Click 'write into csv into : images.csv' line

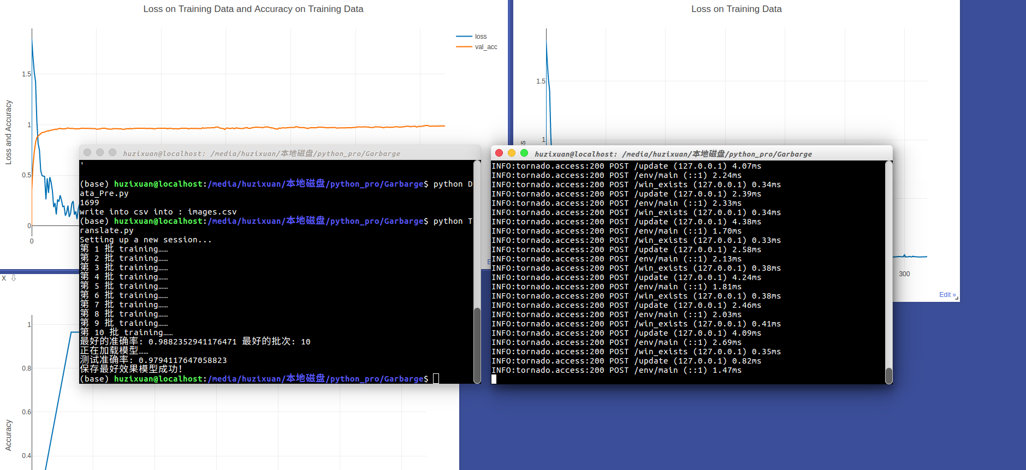[158, 212]
